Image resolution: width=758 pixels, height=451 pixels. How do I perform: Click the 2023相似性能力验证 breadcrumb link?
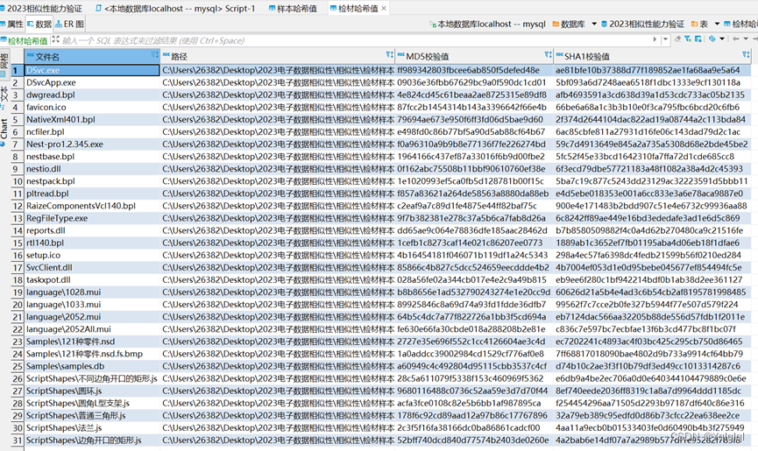[x=642, y=25]
